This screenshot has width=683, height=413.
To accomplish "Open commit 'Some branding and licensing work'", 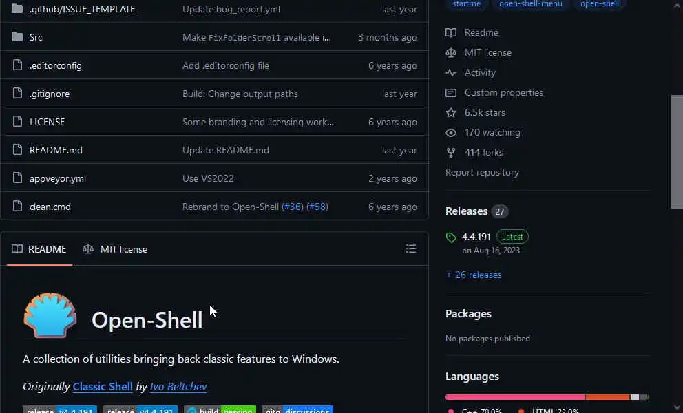I will (258, 122).
